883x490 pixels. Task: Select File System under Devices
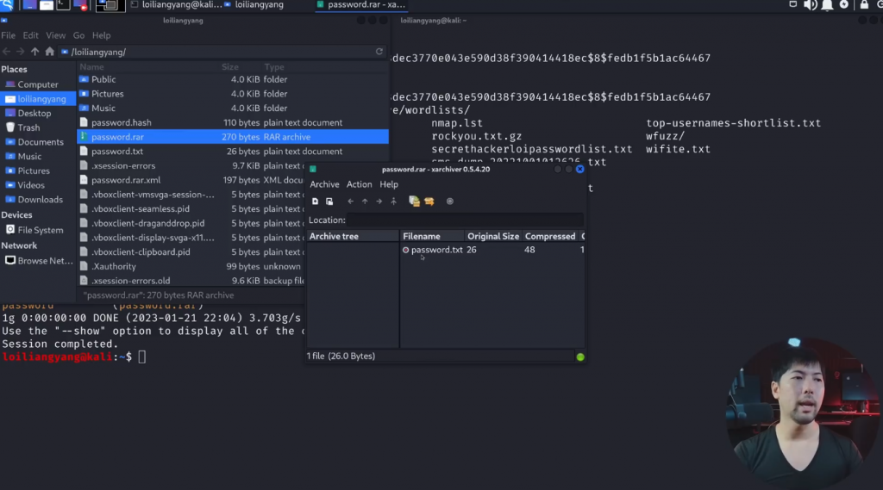[40, 230]
